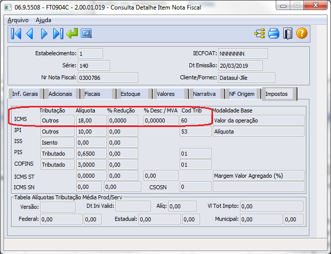Click the Dt Emissão date field
Viewport: 331px width, 254px height.
point(241,66)
